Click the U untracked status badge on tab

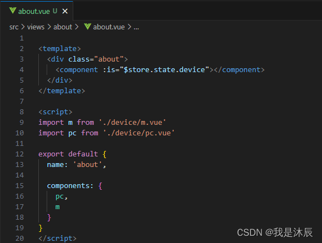tap(55, 11)
